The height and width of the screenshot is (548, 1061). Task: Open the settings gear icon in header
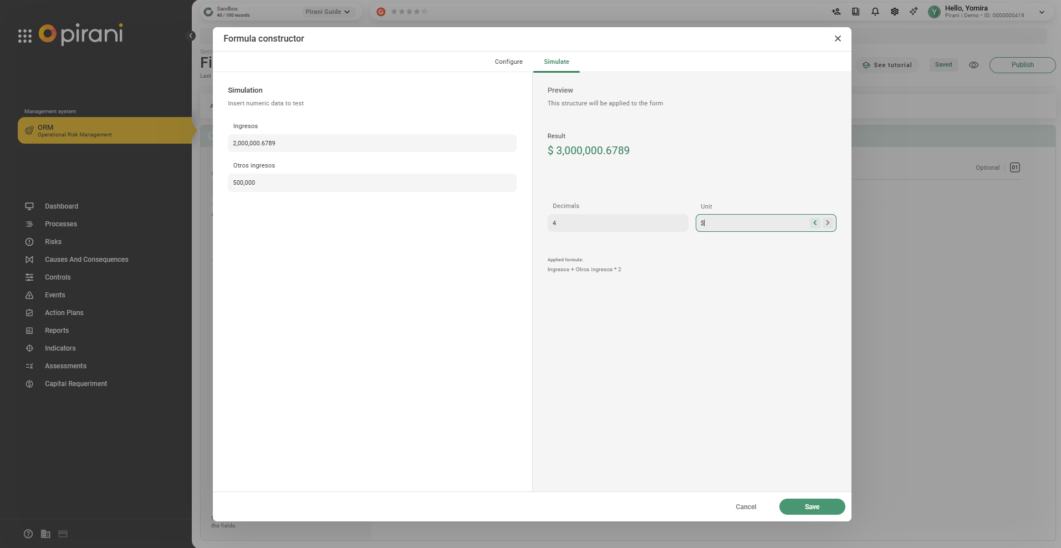[x=895, y=12]
